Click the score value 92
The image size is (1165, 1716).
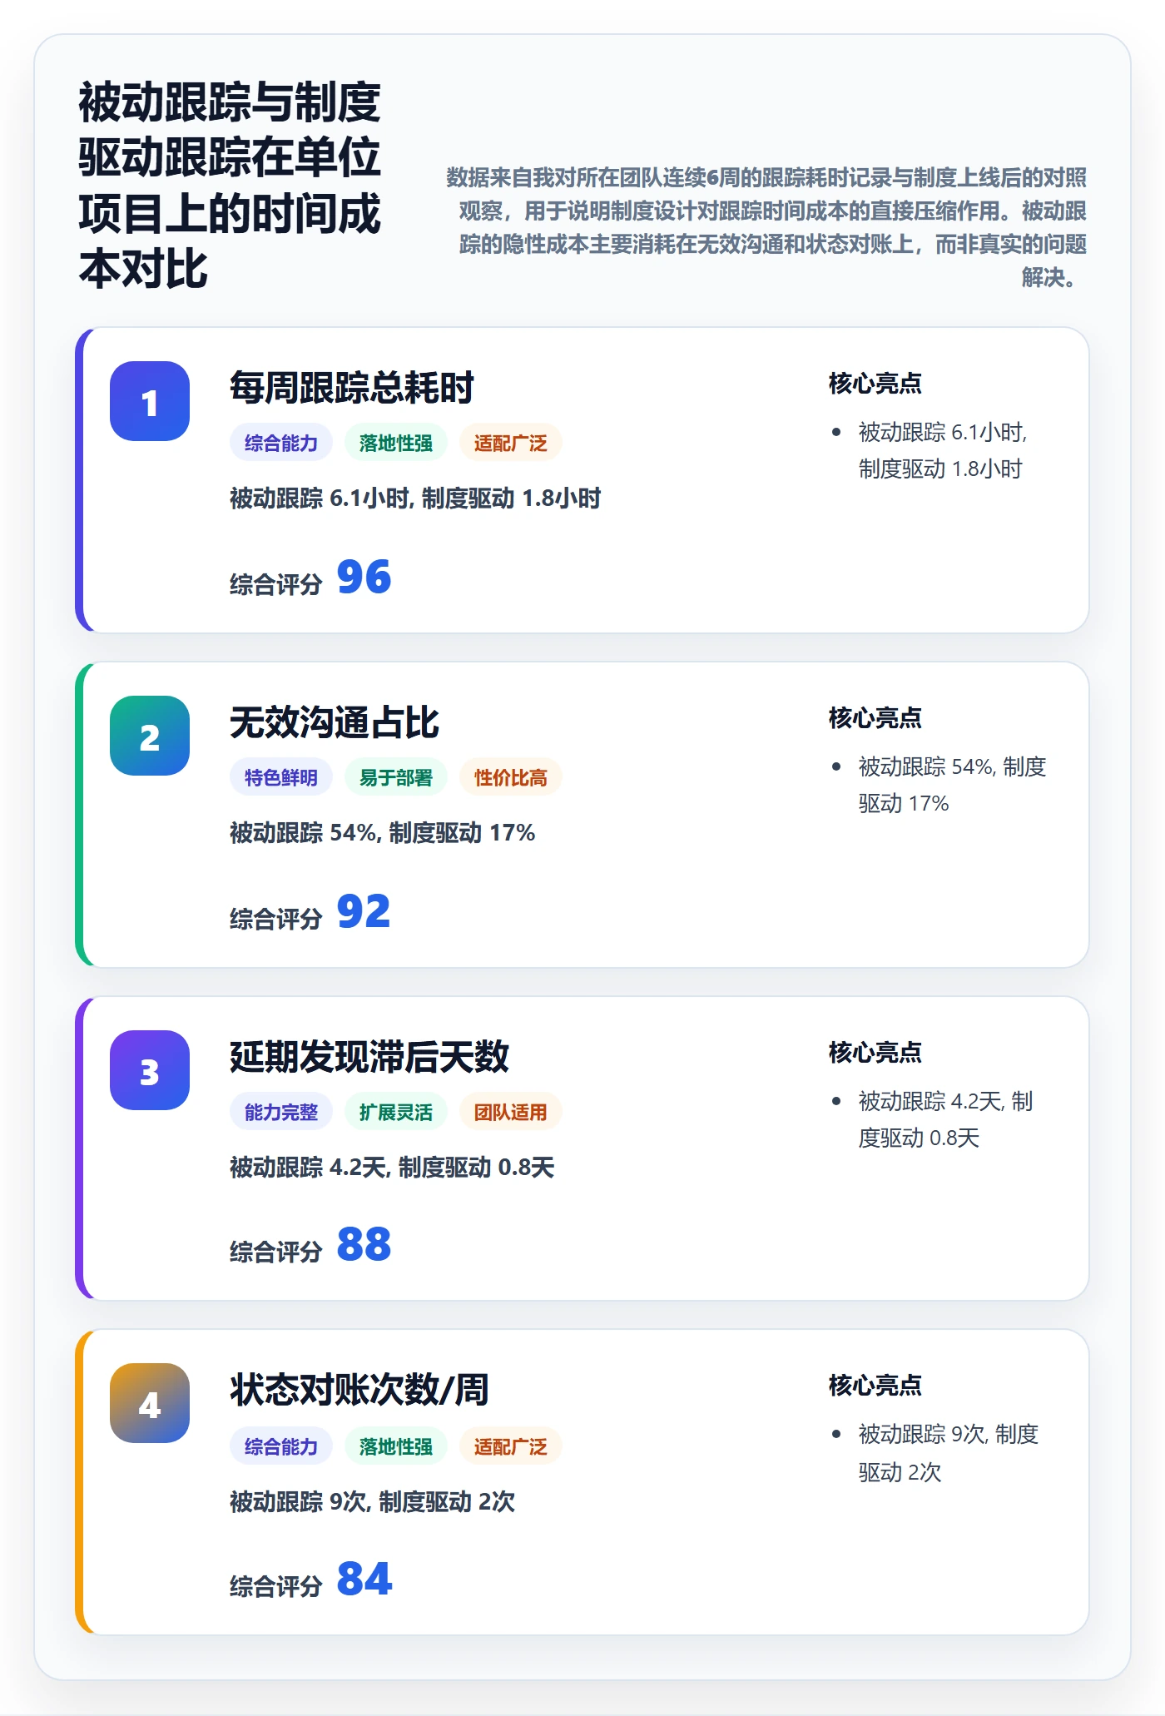364,911
